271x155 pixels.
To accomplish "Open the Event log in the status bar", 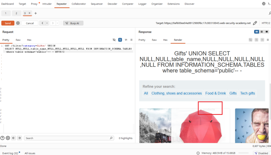I will 10,153.
